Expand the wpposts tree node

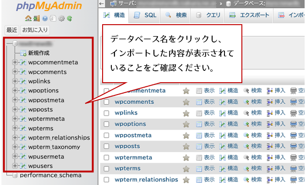tap(15, 109)
